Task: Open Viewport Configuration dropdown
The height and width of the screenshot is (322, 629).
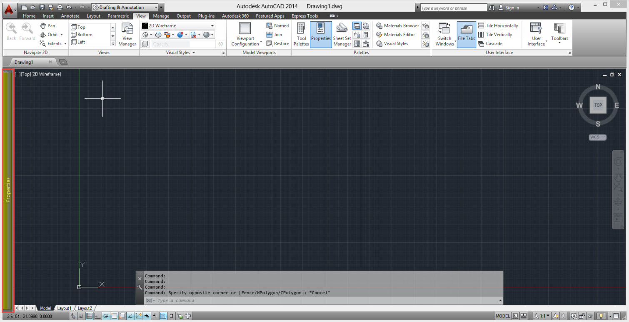Action: [245, 34]
